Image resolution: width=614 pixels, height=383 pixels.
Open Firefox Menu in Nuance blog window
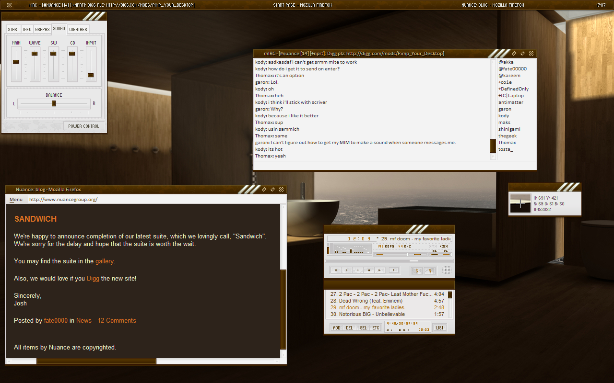click(16, 200)
